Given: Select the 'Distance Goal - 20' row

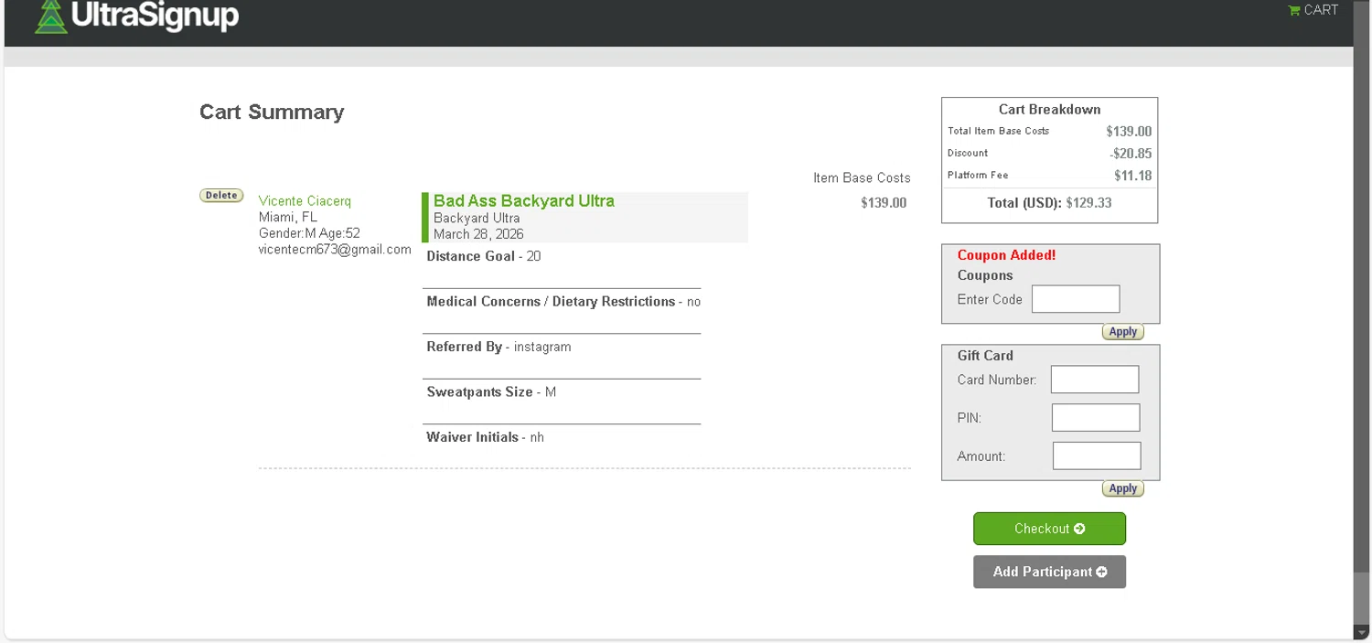Looking at the screenshot, I should pyautogui.click(x=484, y=256).
